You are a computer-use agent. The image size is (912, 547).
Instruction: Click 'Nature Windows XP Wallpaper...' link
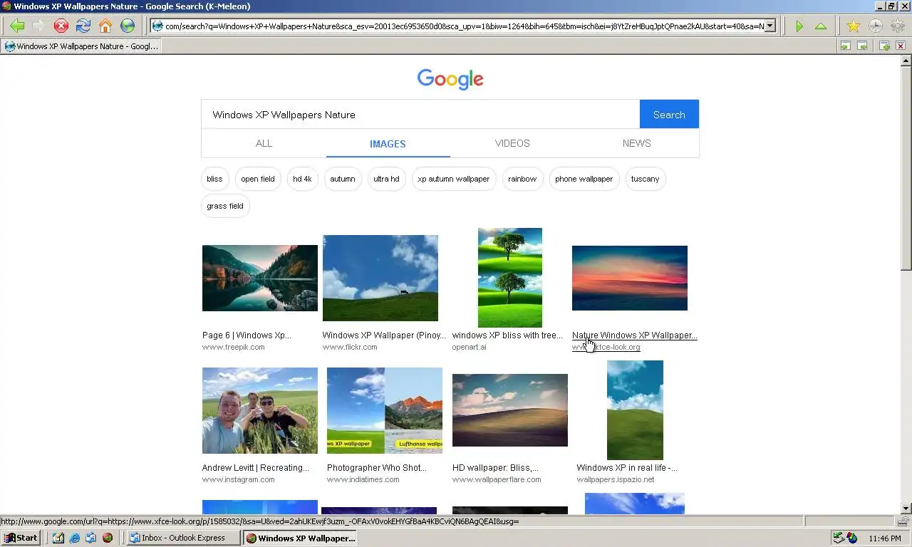(x=635, y=335)
